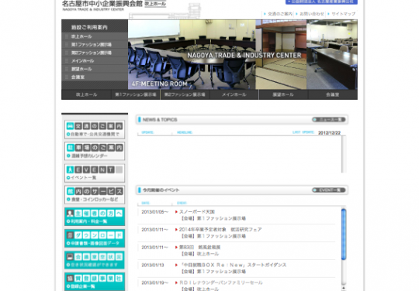Viewport: 419px width, 291px height.
Task: Click the News & Topics scrollbar track
Action: [x=344, y=155]
